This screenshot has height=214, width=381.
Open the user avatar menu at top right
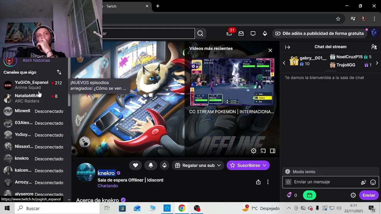tap(374, 33)
